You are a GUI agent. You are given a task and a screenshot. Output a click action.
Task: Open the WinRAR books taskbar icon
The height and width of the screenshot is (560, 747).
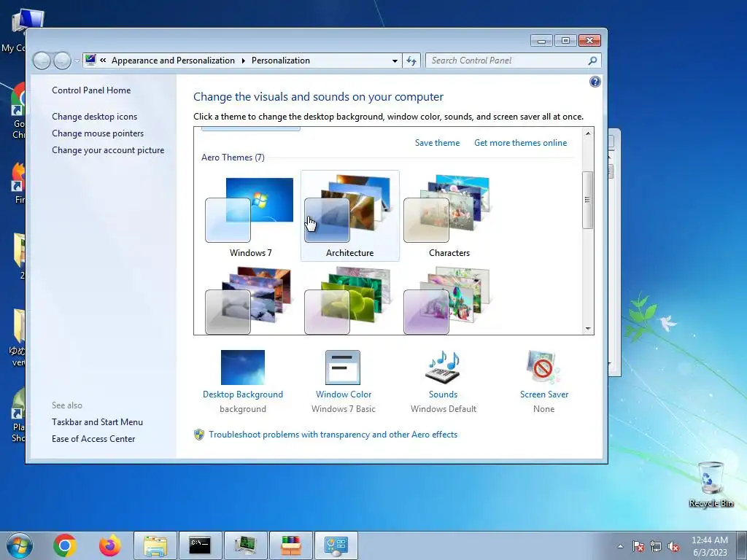point(290,545)
